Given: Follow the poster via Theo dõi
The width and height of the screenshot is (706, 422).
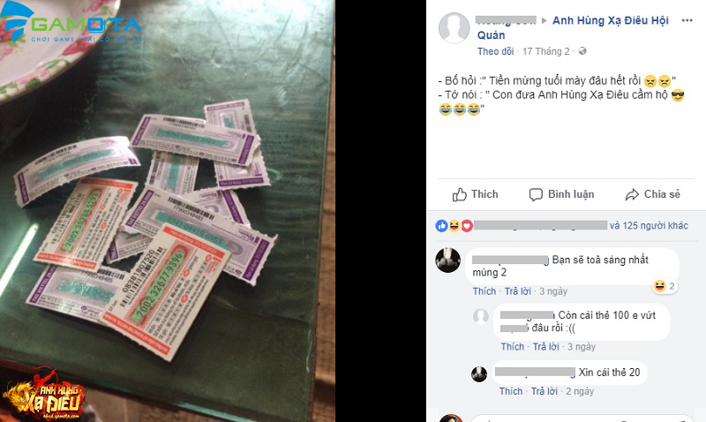Looking at the screenshot, I should click(495, 51).
